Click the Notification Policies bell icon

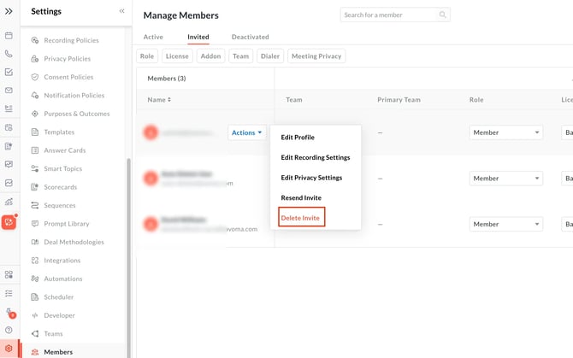35,95
